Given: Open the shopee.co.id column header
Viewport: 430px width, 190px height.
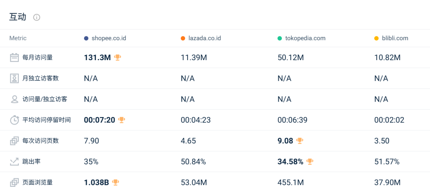Looking at the screenshot, I should tap(109, 38).
